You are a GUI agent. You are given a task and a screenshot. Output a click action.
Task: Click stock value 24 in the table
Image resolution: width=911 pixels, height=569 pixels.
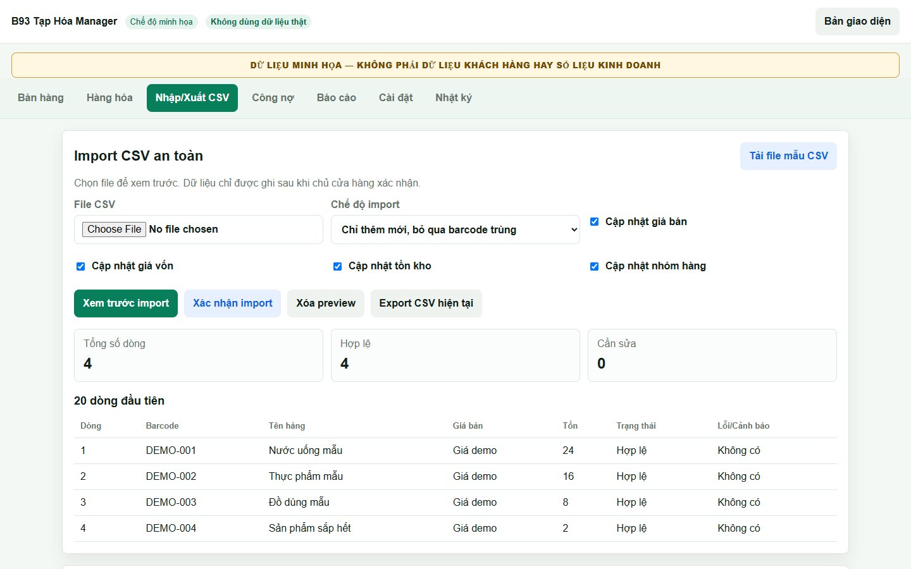(x=568, y=451)
